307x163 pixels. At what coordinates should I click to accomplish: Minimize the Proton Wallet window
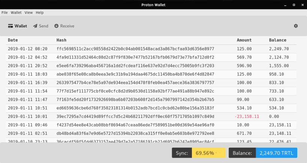(x=285, y=5)
